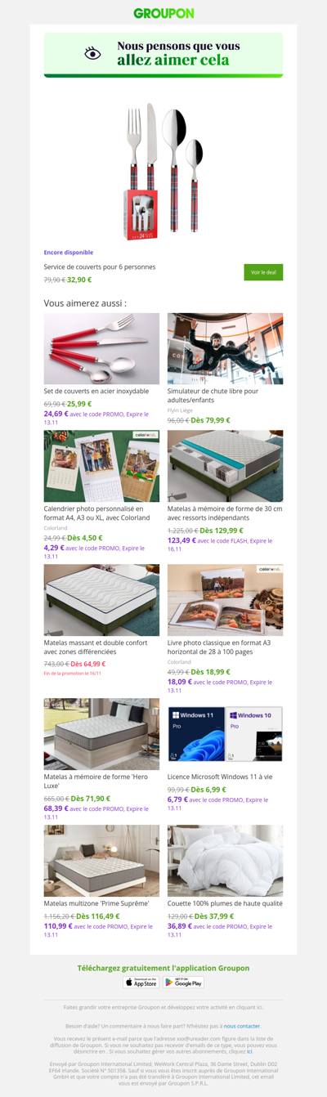The height and width of the screenshot is (1097, 327).
Task: Click the 'nous contacter' link
Action: [x=242, y=1025]
